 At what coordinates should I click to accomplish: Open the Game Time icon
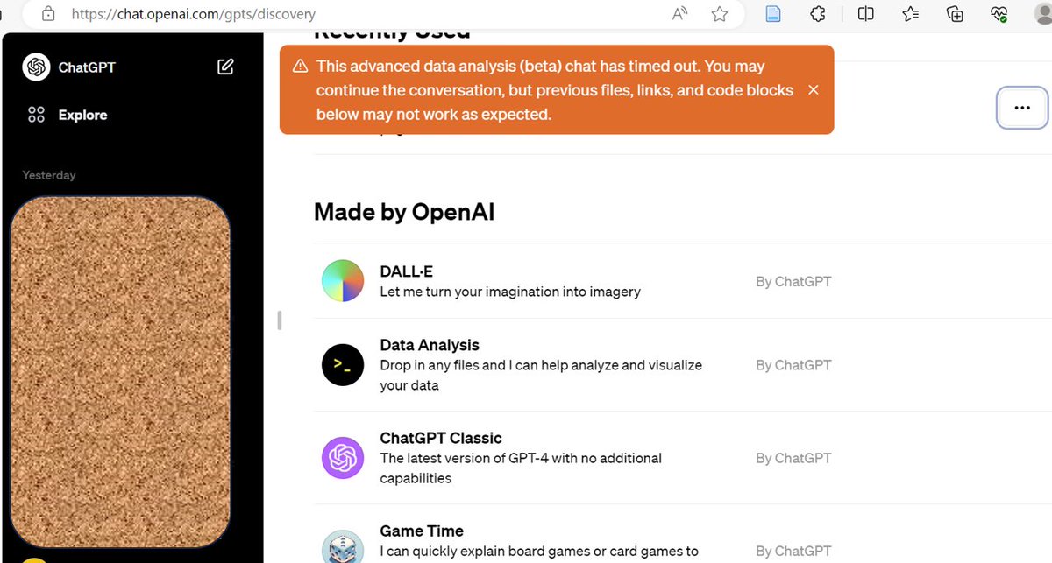click(343, 546)
